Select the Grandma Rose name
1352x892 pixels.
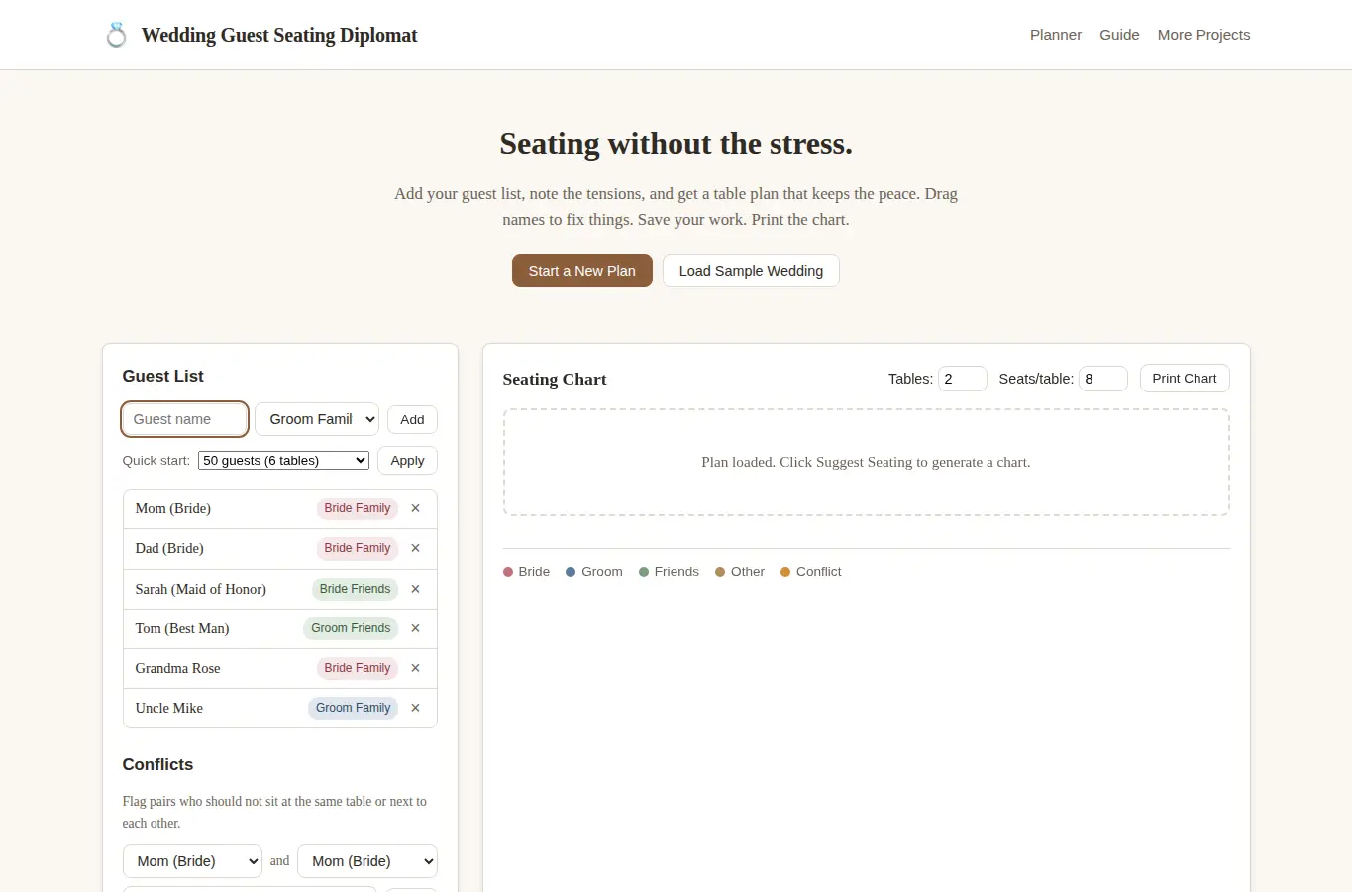tap(178, 668)
